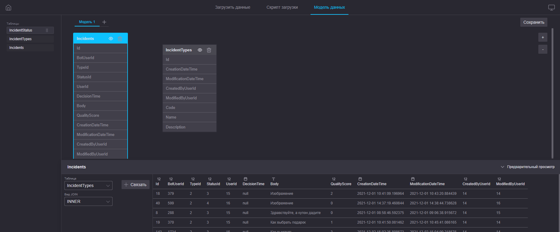Select Code field in IncidentTypes table

[190, 108]
